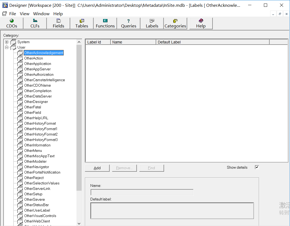
Task: Open Help from the toolbar book icon
Action: [201, 23]
